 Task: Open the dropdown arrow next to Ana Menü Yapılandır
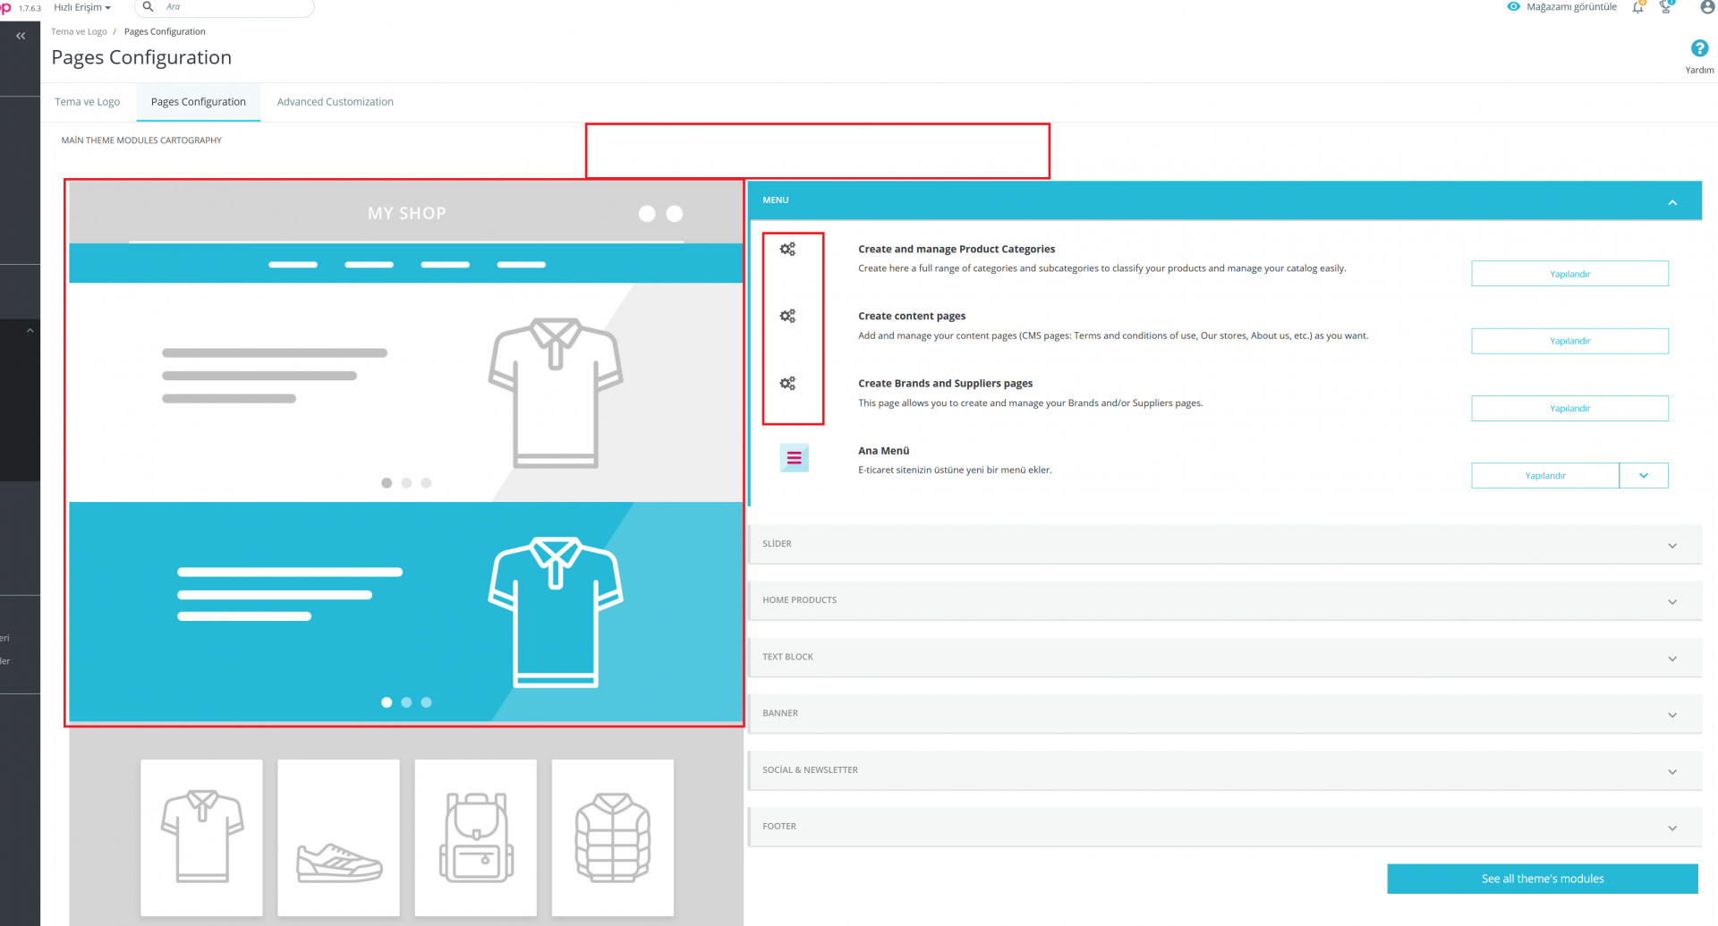pyautogui.click(x=1644, y=476)
